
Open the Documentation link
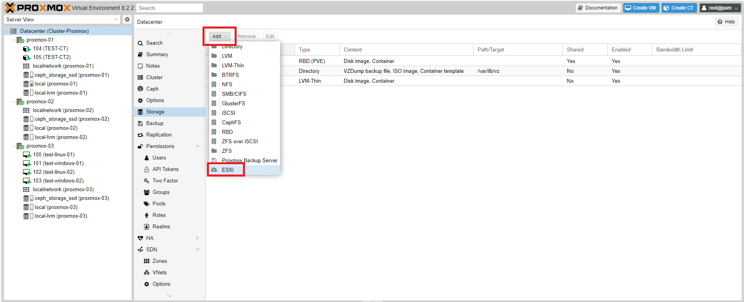point(598,8)
